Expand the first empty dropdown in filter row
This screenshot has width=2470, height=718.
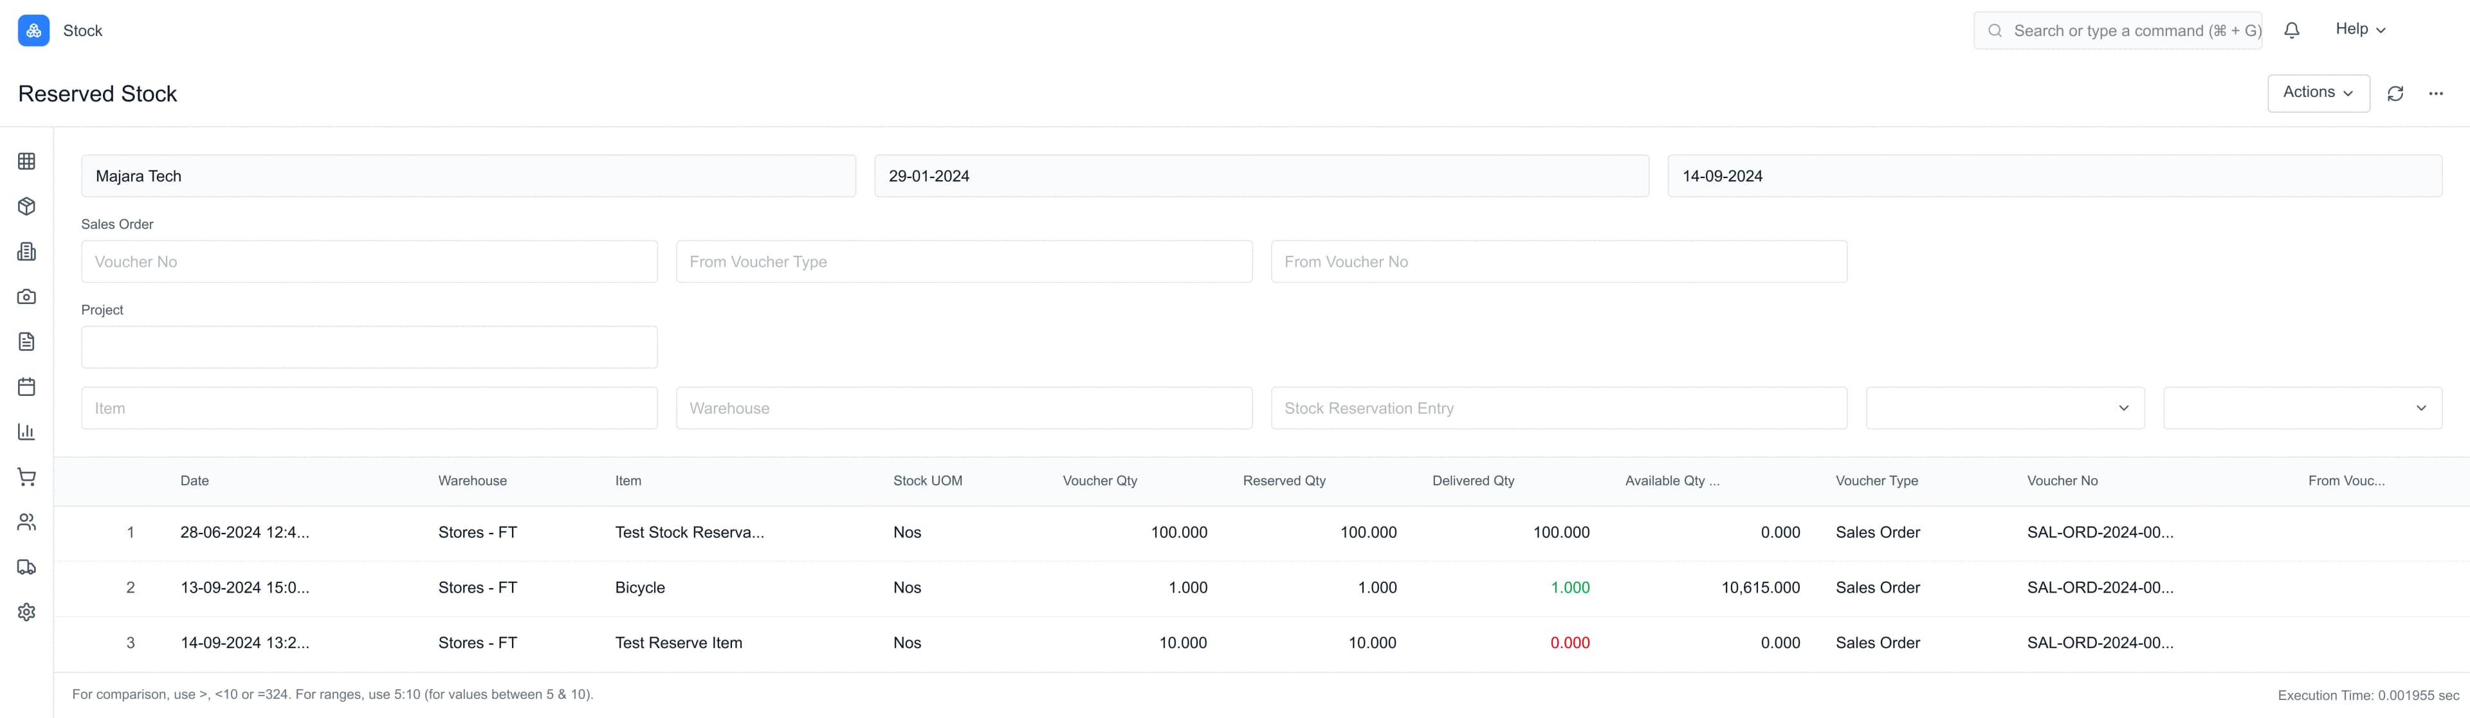click(2003, 408)
